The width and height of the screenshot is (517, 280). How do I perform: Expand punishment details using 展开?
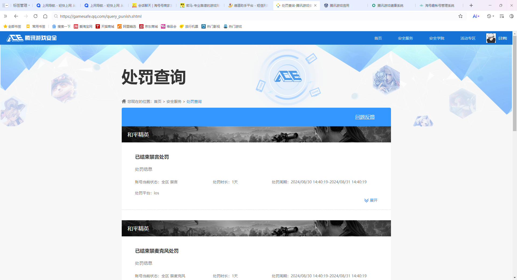pos(371,200)
